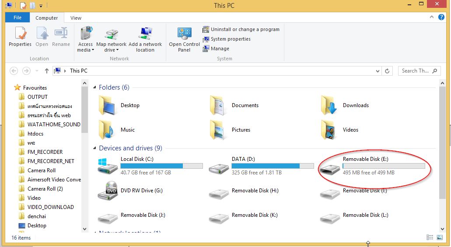The height and width of the screenshot is (247, 451).
Task: Click Manage in the System group
Action: click(x=216, y=49)
